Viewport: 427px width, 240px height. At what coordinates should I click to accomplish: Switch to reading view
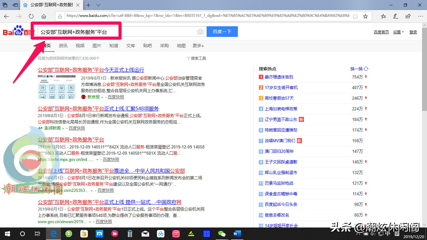click(x=355, y=16)
